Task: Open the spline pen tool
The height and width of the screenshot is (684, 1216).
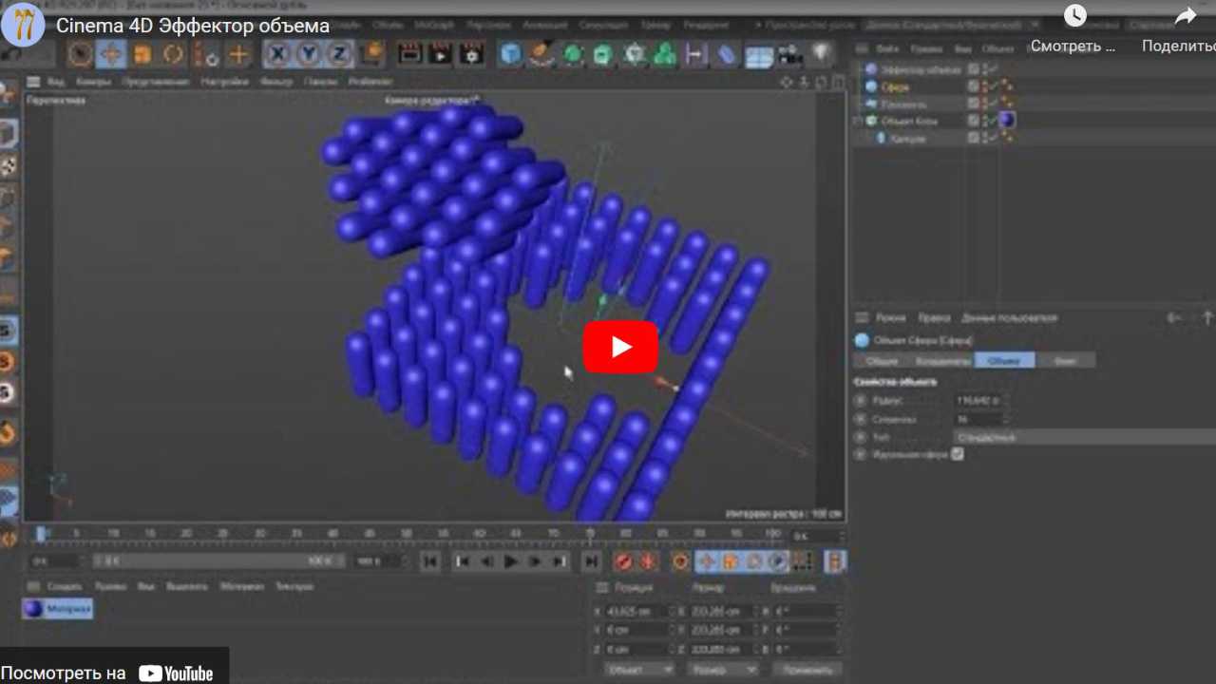Action: (542, 54)
